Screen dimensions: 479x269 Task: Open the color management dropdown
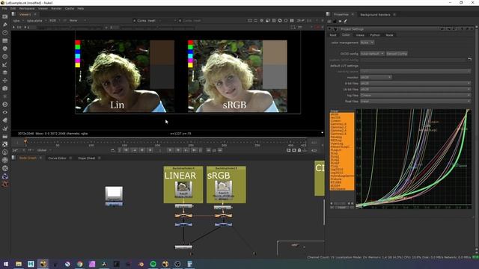(x=367, y=43)
